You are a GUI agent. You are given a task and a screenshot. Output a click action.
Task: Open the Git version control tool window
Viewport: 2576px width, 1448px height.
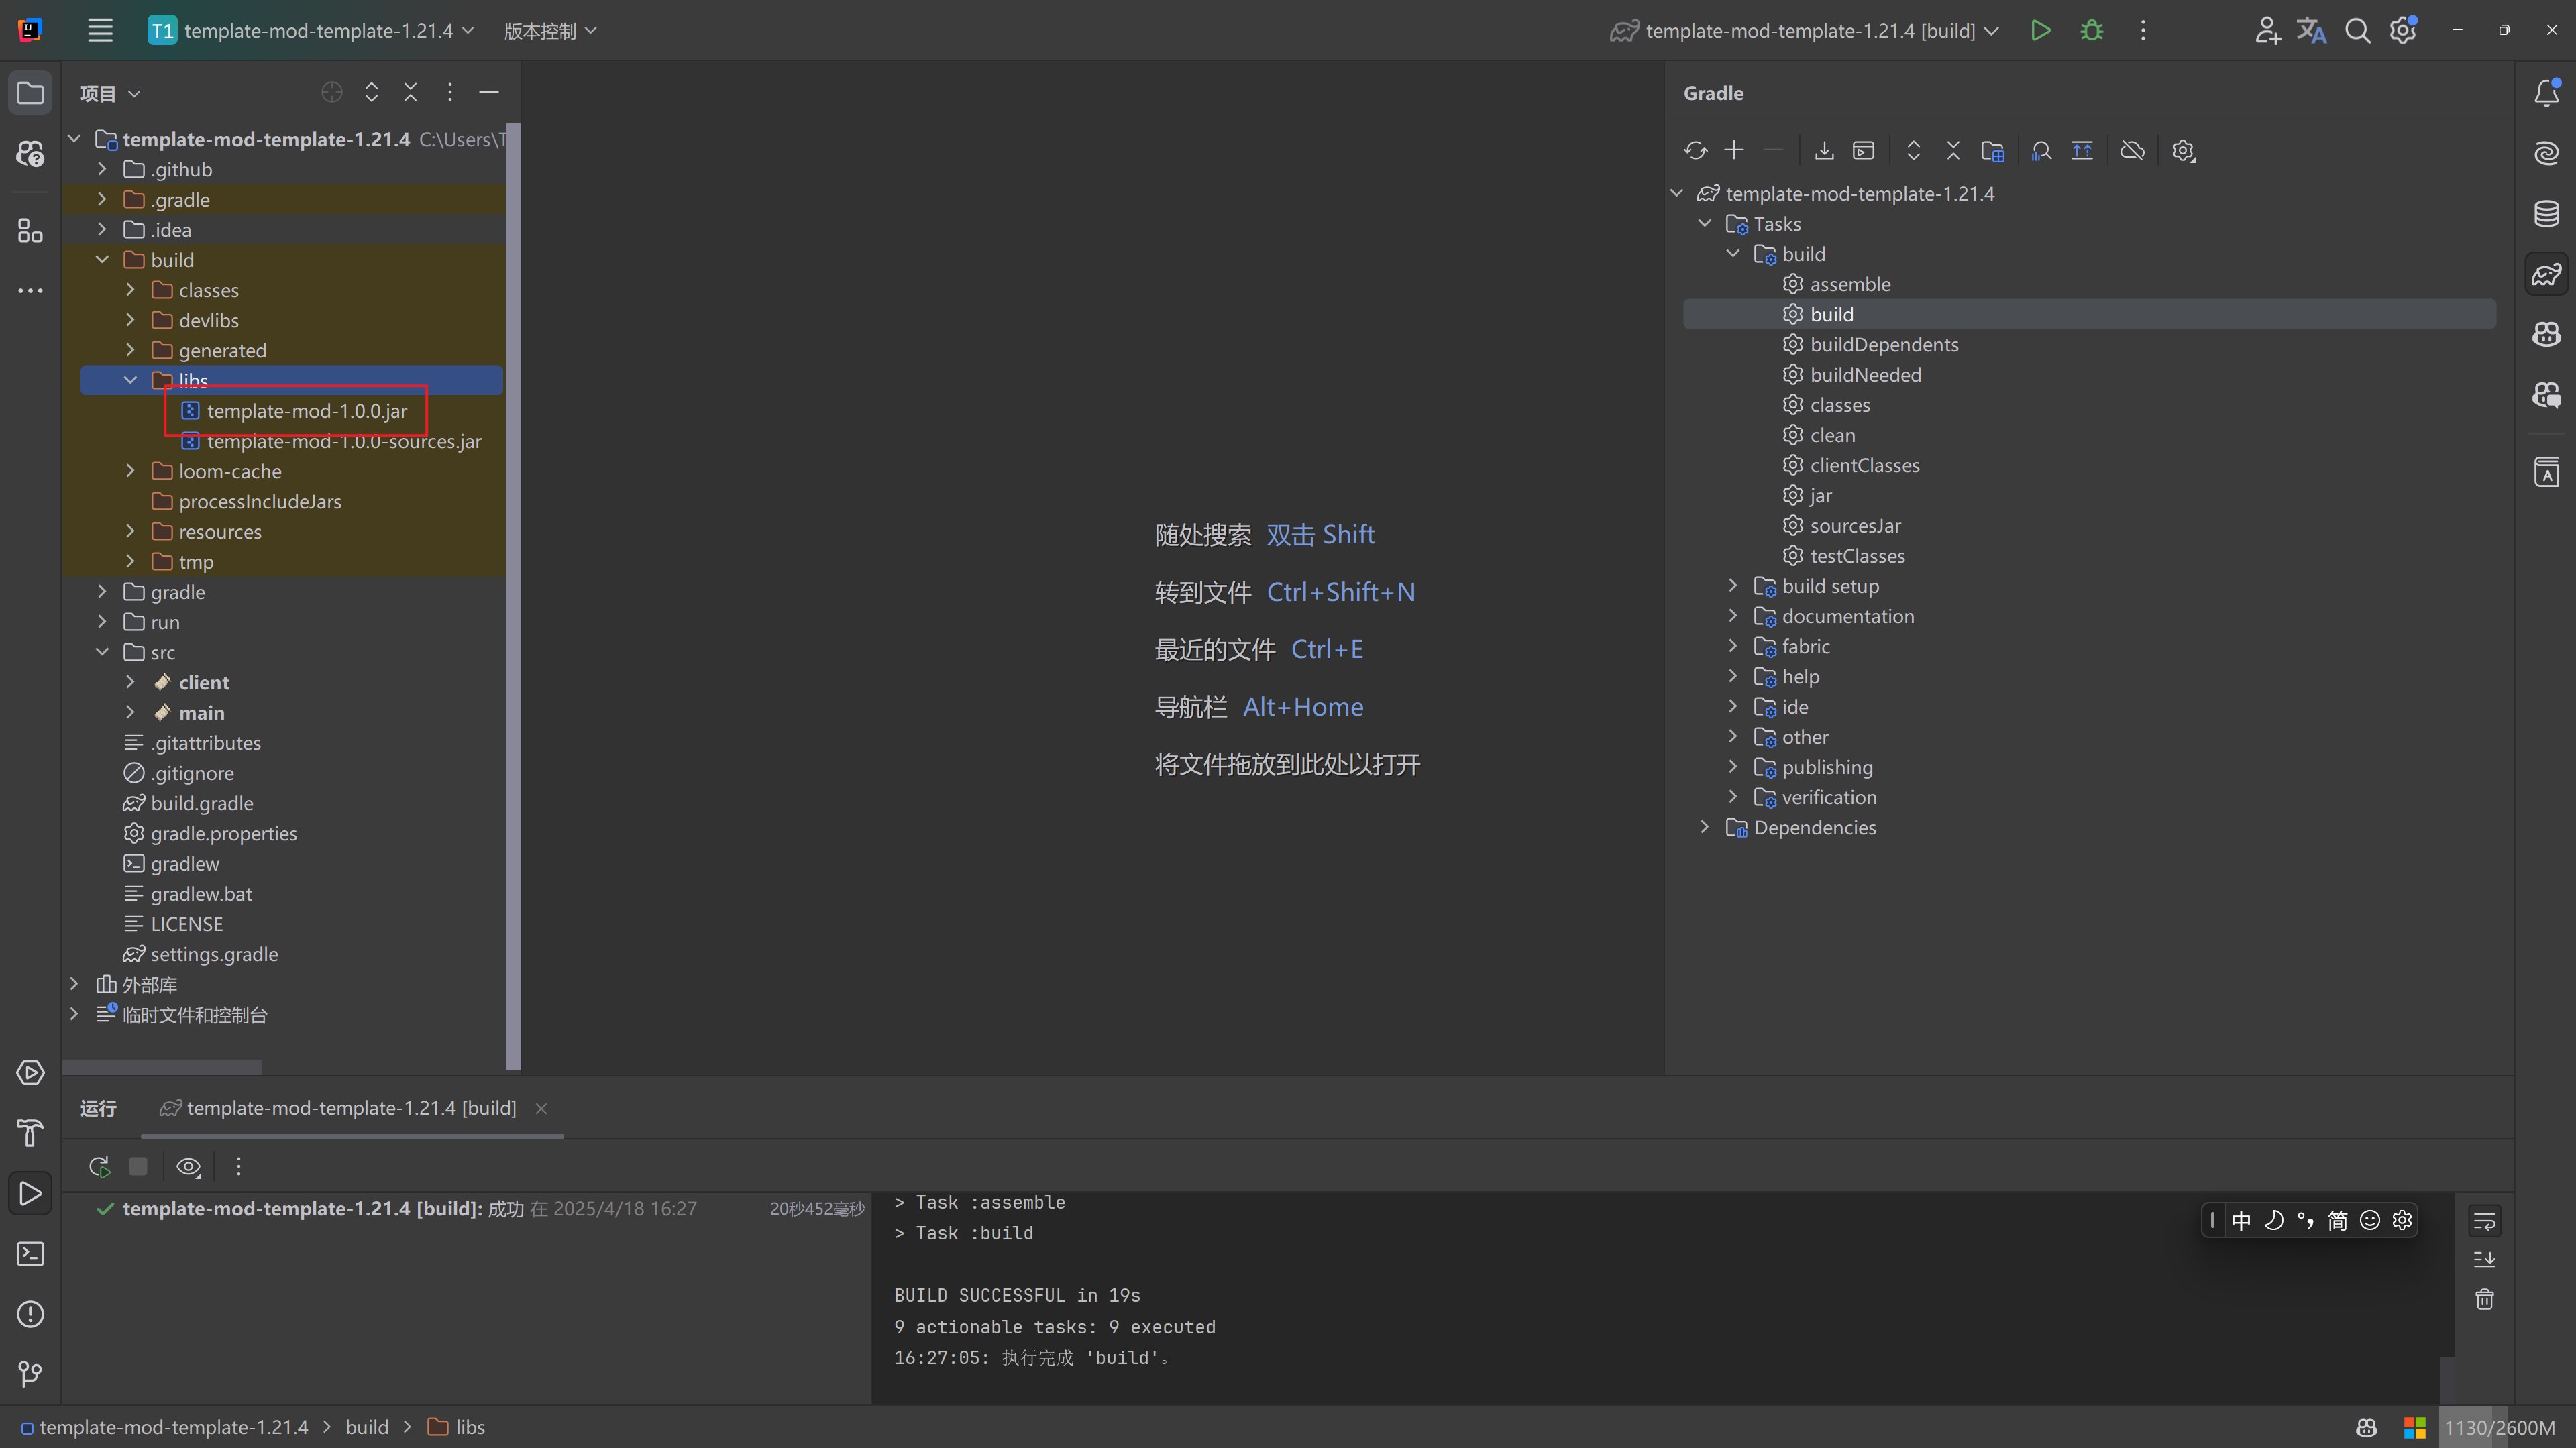tap(30, 1374)
